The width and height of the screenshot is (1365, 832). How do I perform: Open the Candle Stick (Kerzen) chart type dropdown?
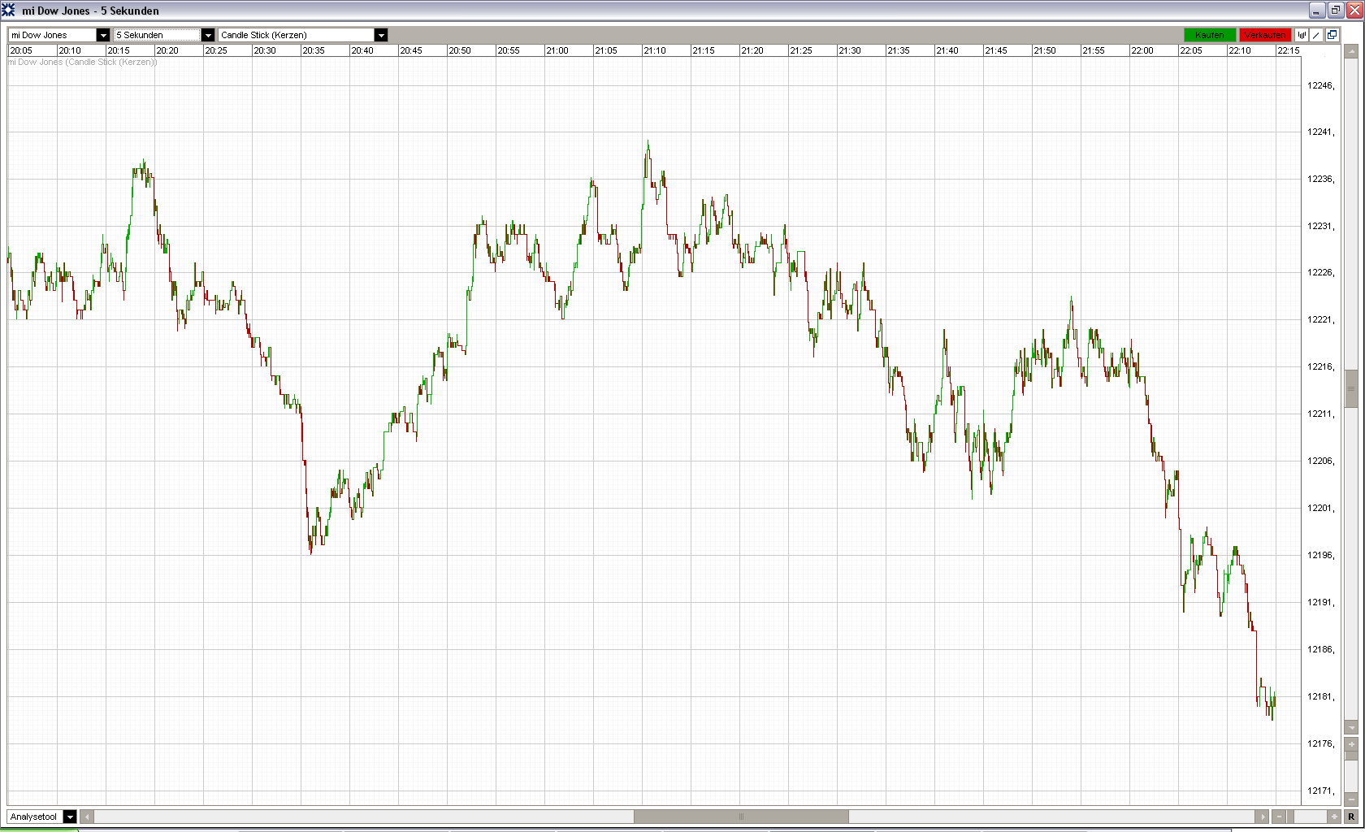click(303, 35)
